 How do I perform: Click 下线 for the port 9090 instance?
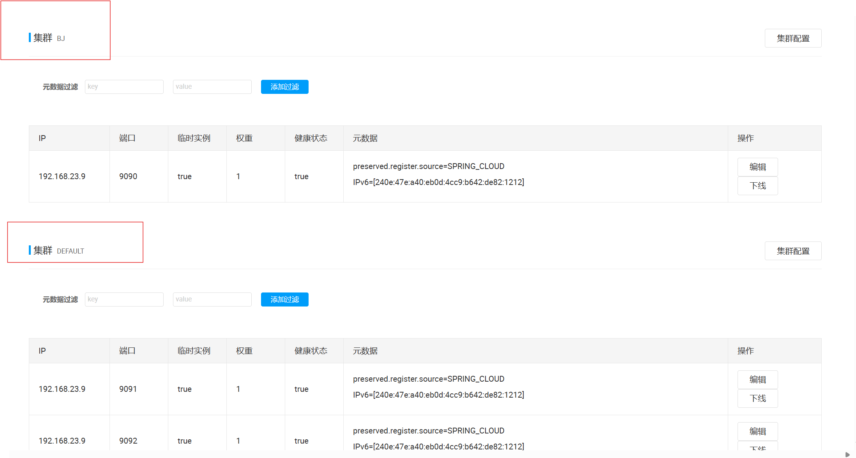(757, 186)
